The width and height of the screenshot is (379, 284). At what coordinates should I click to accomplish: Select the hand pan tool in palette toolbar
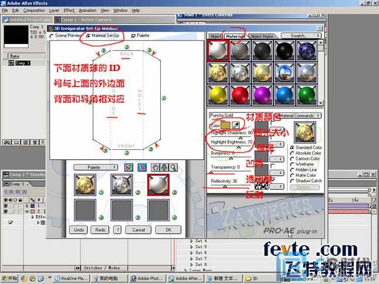click(155, 167)
